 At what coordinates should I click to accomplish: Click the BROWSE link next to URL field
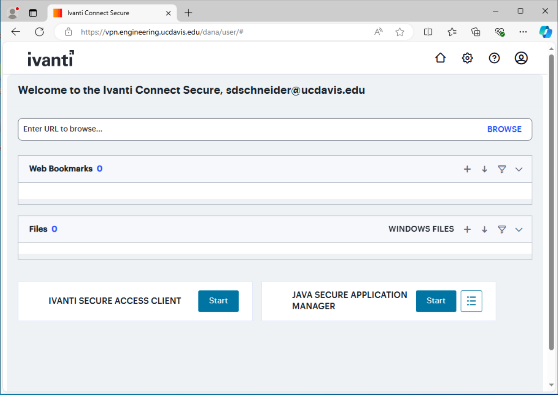(504, 129)
